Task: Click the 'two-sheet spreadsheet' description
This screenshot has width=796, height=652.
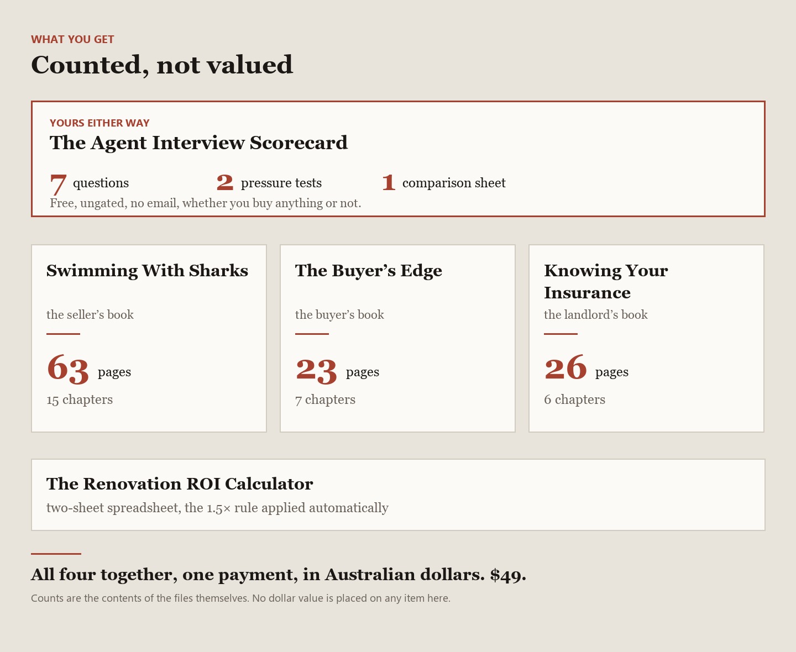Action: pos(217,508)
